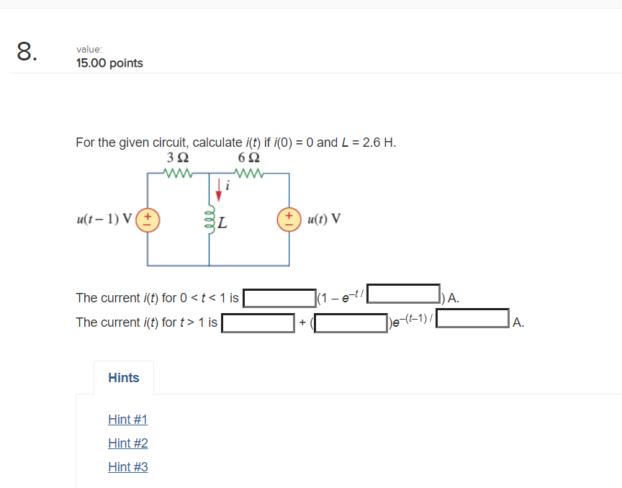
Task: Click the minus sign inside the right source
Action: click(x=289, y=224)
